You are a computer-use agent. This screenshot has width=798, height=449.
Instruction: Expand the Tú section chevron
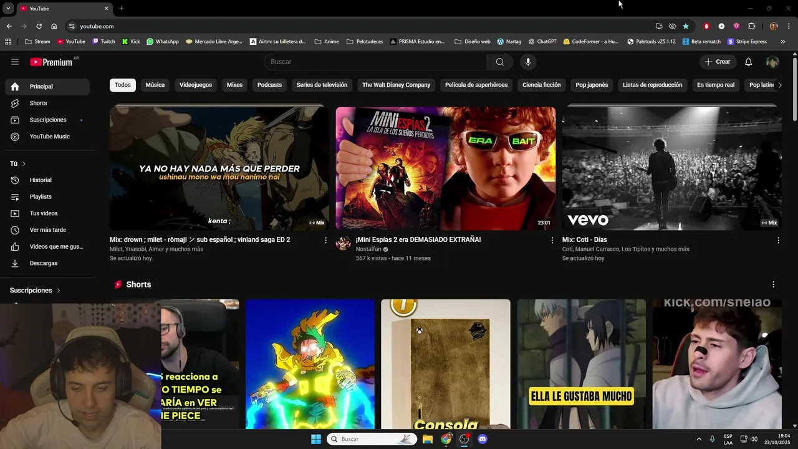(24, 163)
